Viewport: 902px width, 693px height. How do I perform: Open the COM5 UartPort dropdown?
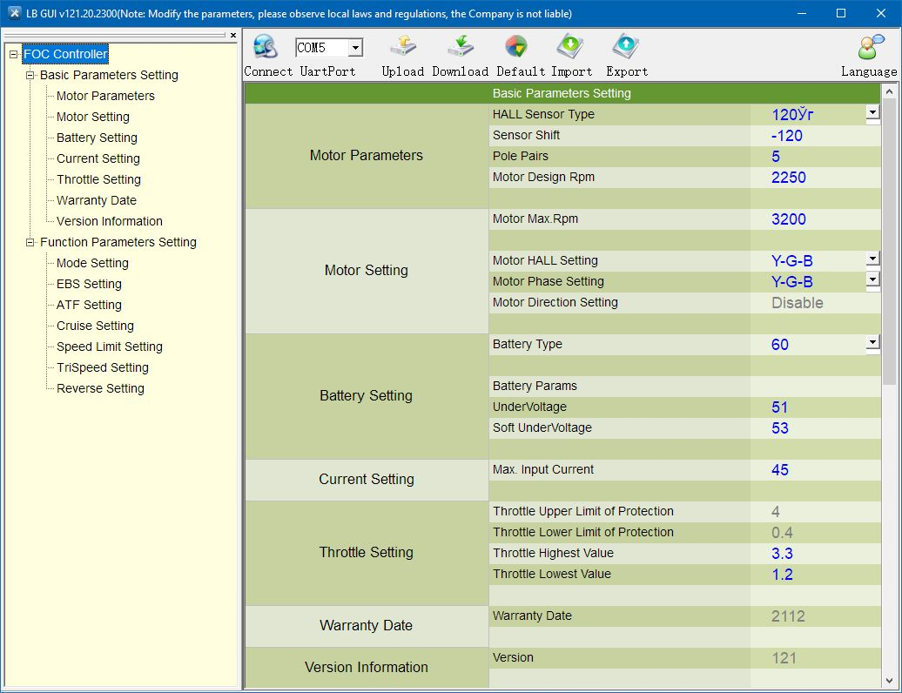tap(354, 49)
